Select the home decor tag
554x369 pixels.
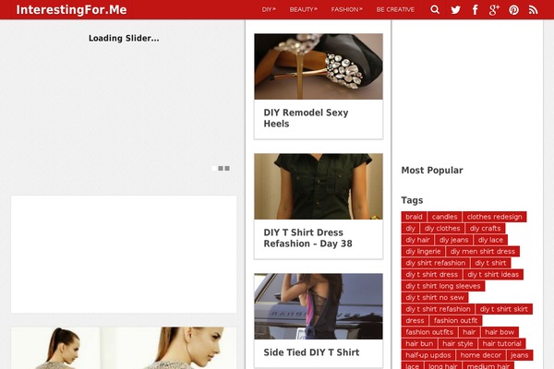[x=481, y=355]
